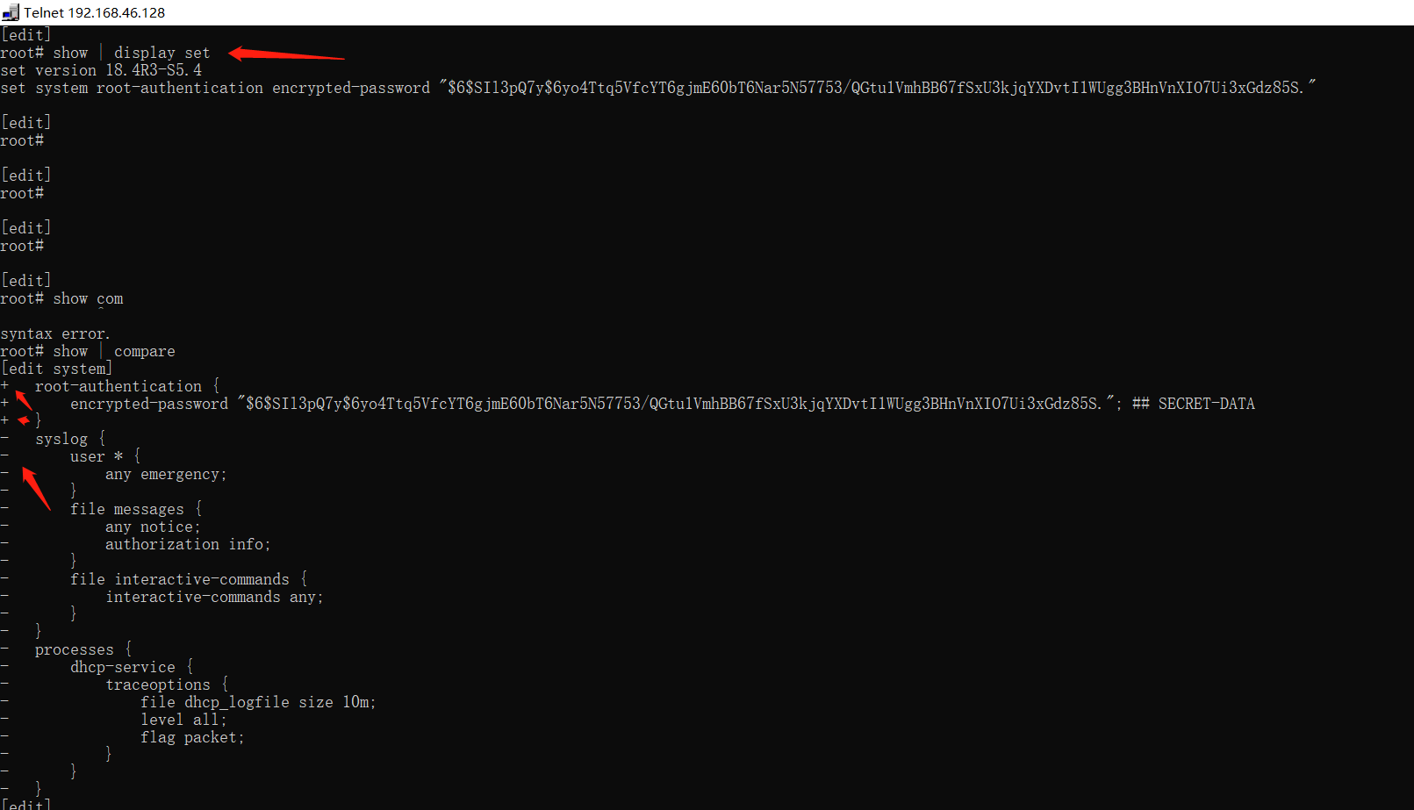Click the 'syslog {' block opening line
This screenshot has height=810, width=1414.
70,439
